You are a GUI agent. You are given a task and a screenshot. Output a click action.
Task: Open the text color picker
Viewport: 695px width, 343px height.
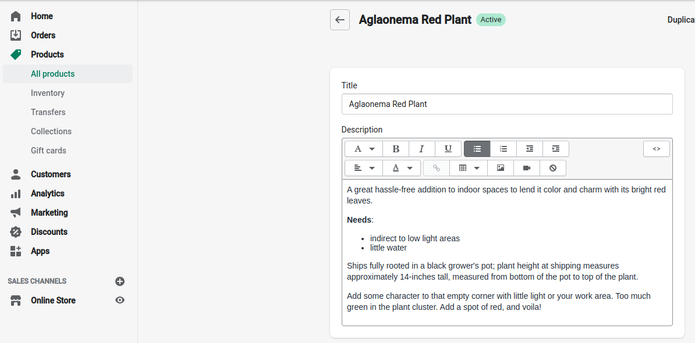(402, 168)
